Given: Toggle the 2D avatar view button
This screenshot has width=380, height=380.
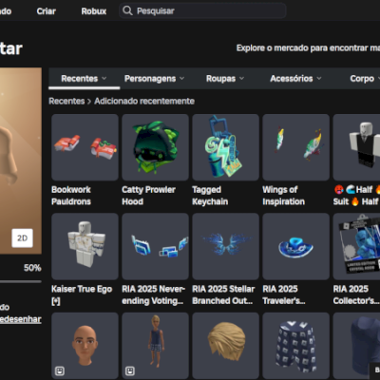Looking at the screenshot, I should pos(22,237).
